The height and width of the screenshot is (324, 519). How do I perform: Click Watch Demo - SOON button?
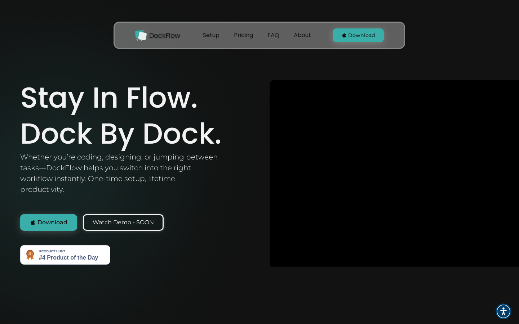click(123, 222)
